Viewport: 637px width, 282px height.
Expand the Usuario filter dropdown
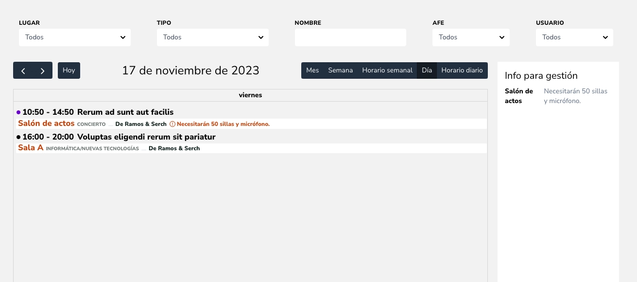click(574, 37)
